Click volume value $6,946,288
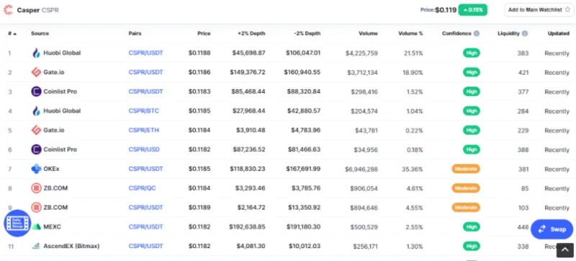 tap(361, 169)
